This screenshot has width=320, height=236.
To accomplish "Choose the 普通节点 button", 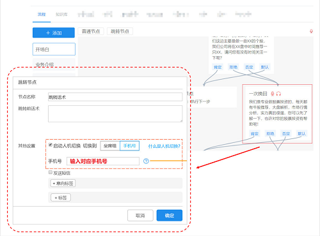I will (x=91, y=31).
